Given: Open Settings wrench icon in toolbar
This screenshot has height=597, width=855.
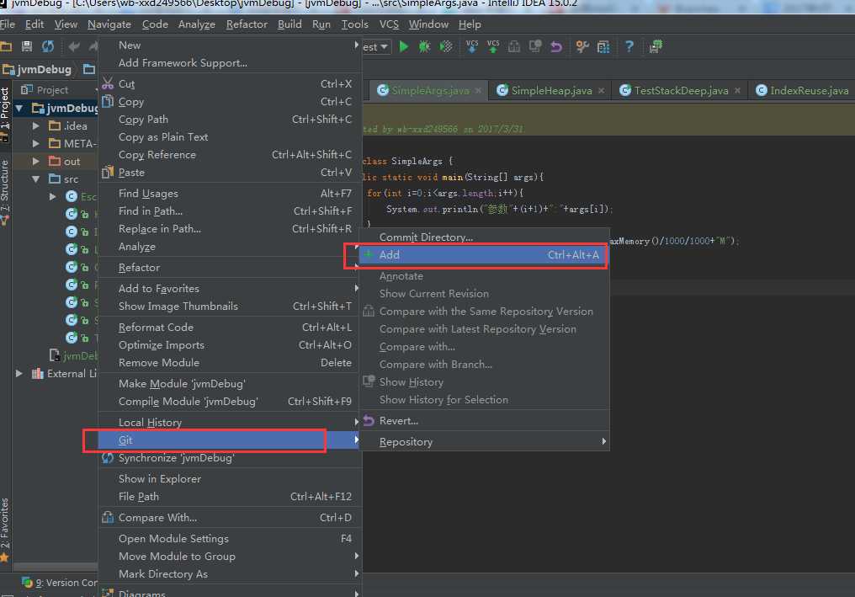Looking at the screenshot, I should tap(582, 47).
